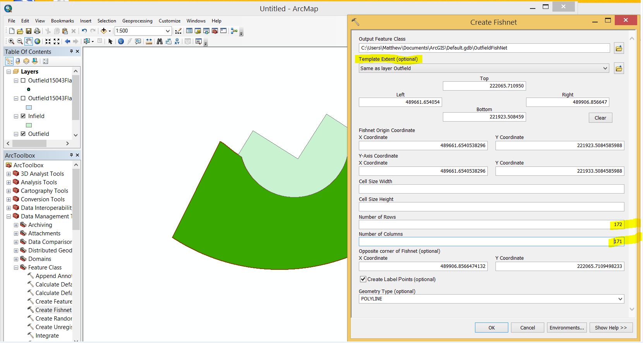The height and width of the screenshot is (343, 643).
Task: Select the HTML Popup tool
Action: (138, 41)
